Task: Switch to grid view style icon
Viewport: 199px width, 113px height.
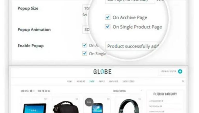Action: [31, 91]
